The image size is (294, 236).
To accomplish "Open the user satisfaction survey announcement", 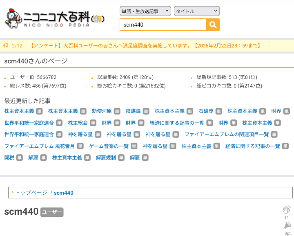I will pyautogui.click(x=145, y=45).
